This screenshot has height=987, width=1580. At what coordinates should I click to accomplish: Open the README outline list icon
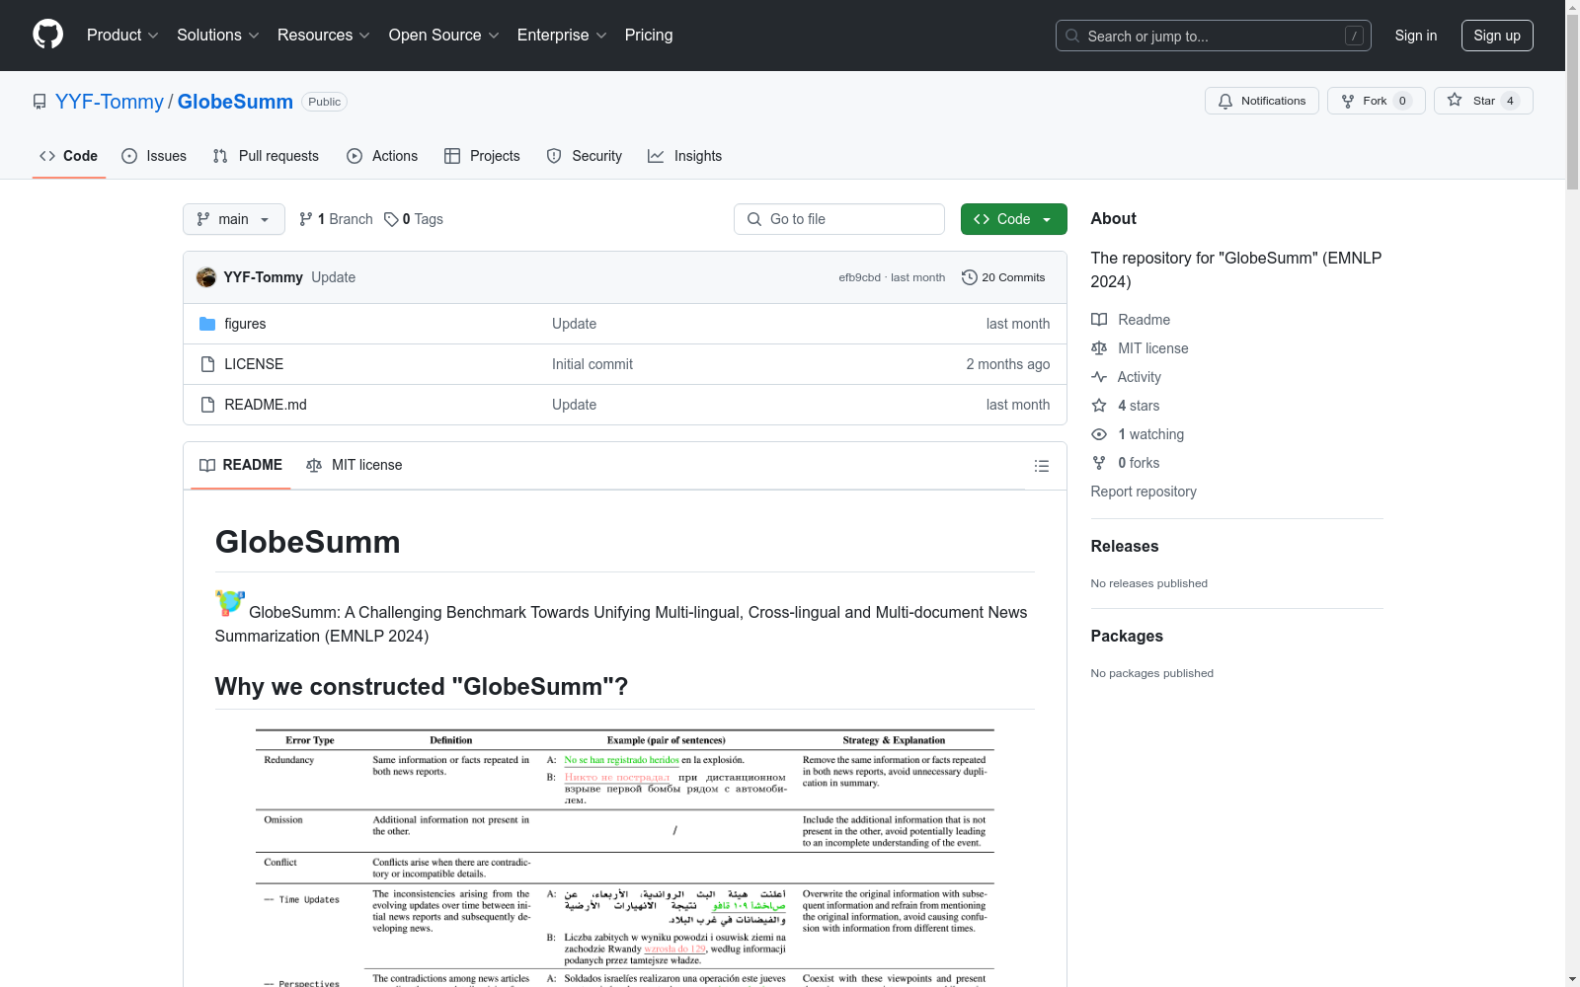point(1041,466)
